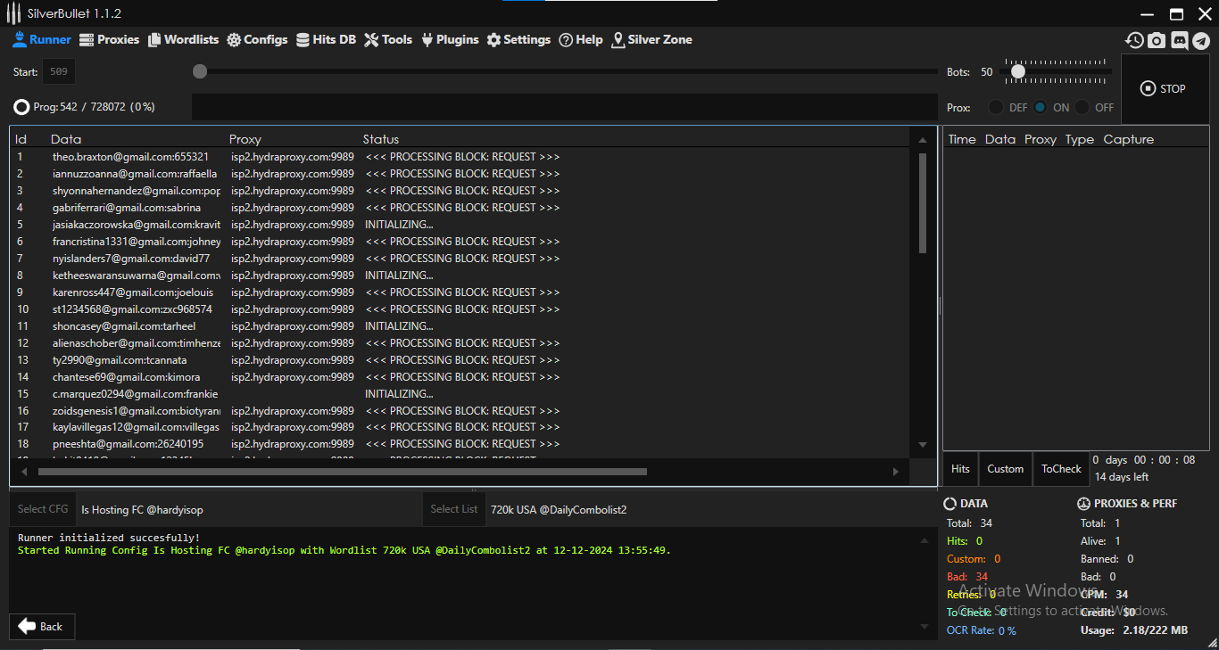Viewport: 1219px width, 650px height.
Task: Open the Plugins section
Action: tap(450, 39)
